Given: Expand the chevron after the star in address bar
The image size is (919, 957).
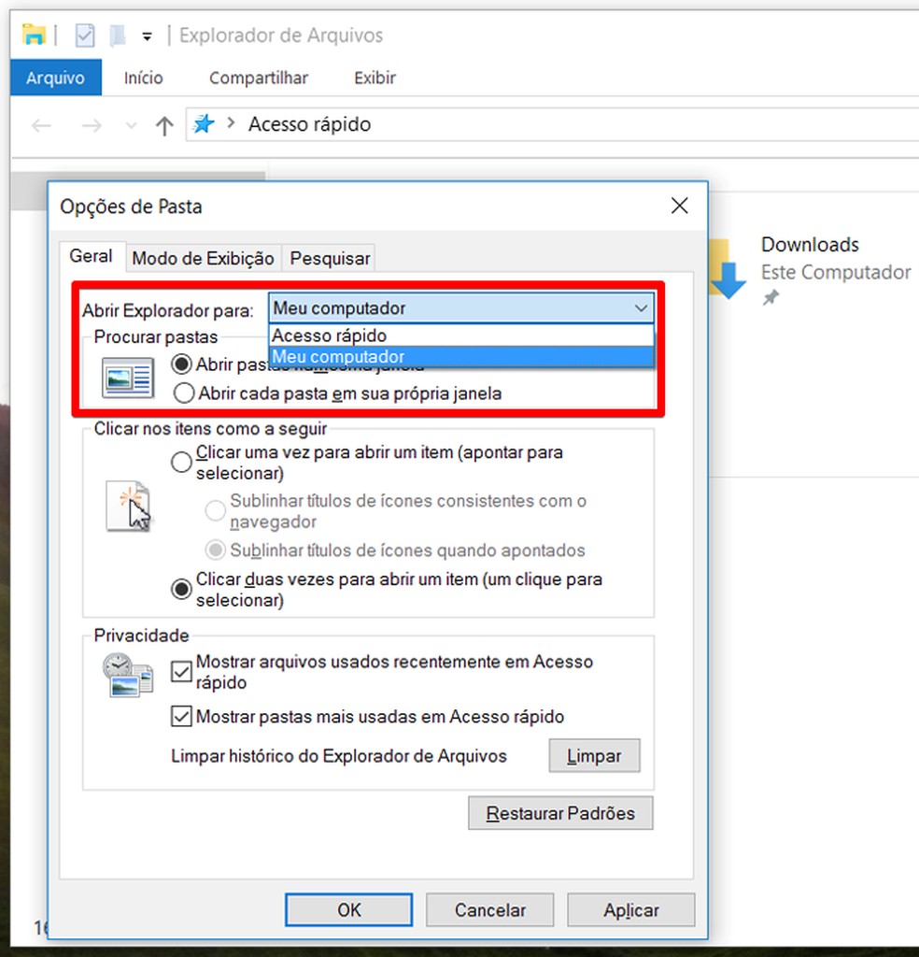Looking at the screenshot, I should [x=231, y=123].
